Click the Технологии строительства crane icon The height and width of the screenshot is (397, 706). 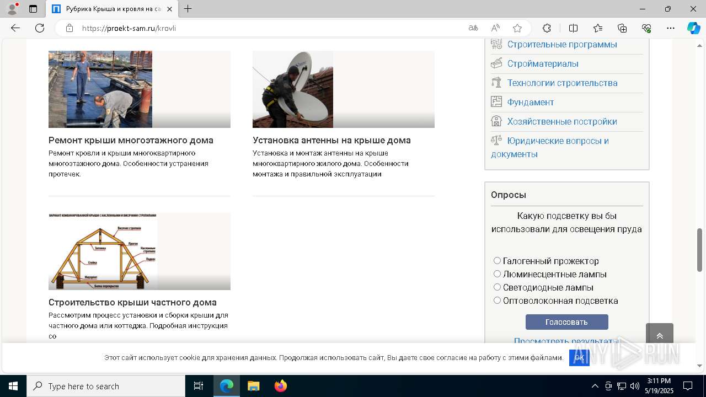[496, 82]
